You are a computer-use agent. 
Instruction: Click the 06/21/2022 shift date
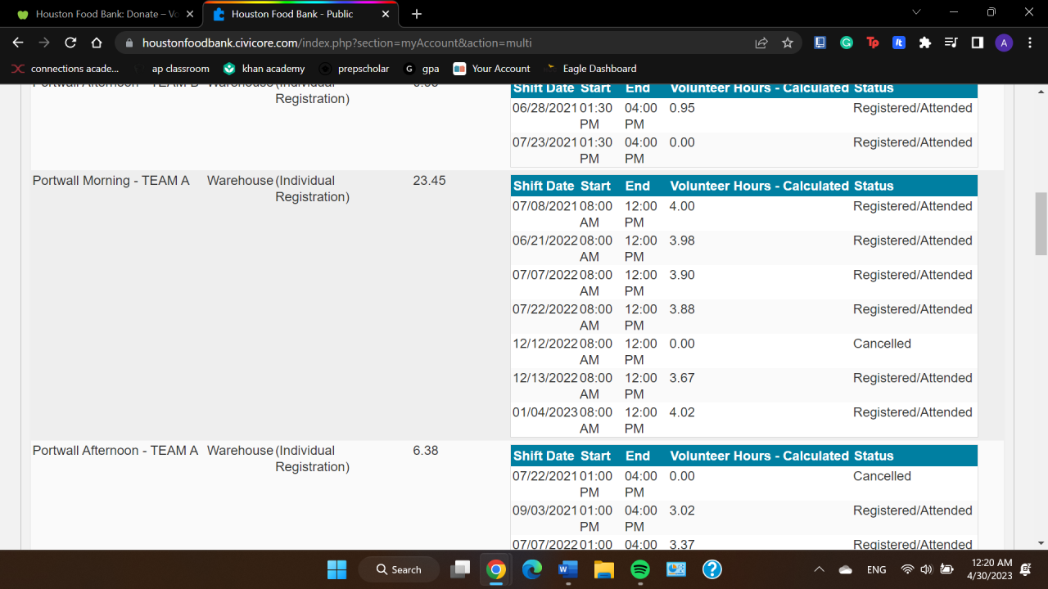tap(545, 241)
